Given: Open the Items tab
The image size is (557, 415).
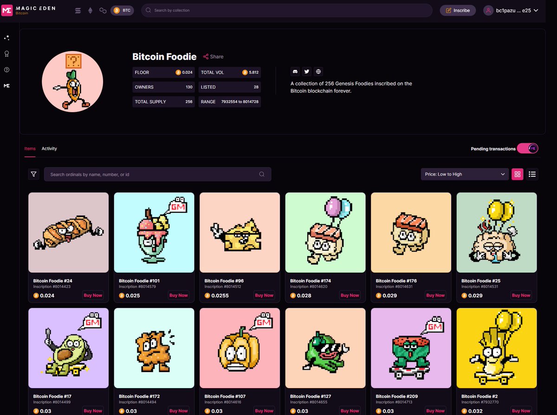Looking at the screenshot, I should coord(30,148).
